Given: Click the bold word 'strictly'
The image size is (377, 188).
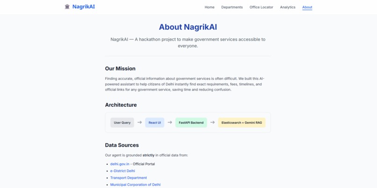Looking at the screenshot, I should pos(149,155).
